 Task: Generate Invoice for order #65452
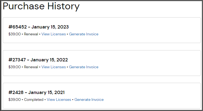click(x=84, y=34)
